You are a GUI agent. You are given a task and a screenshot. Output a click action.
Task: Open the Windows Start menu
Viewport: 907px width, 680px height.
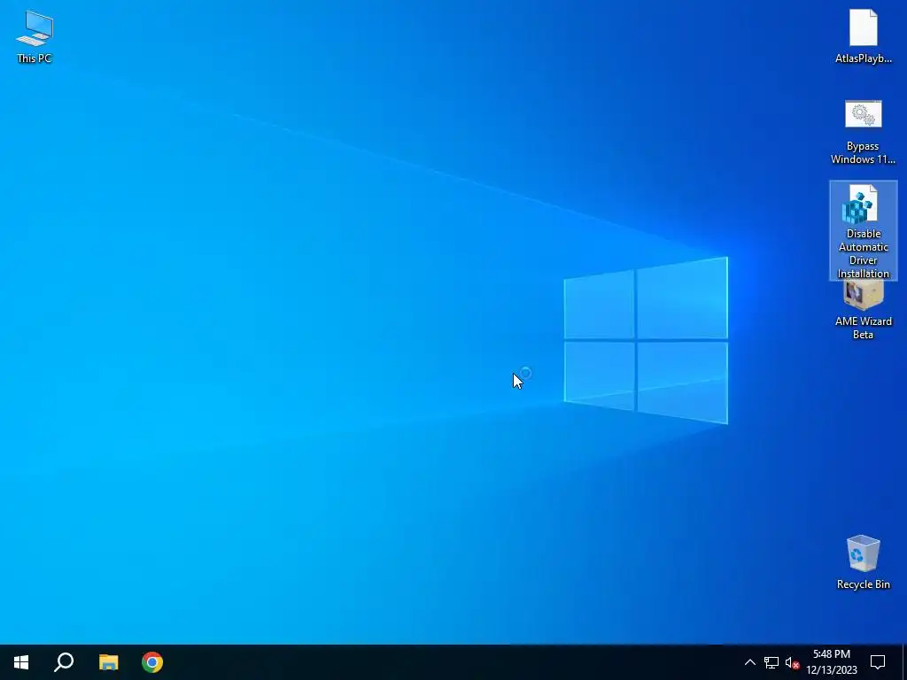click(x=21, y=662)
